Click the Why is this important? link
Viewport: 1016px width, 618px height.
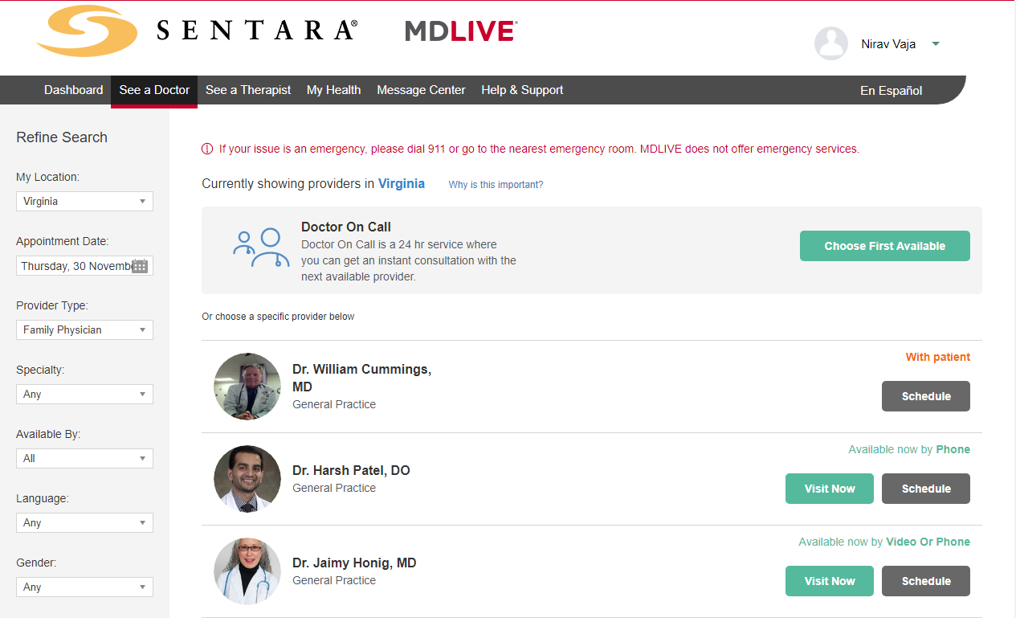click(496, 185)
